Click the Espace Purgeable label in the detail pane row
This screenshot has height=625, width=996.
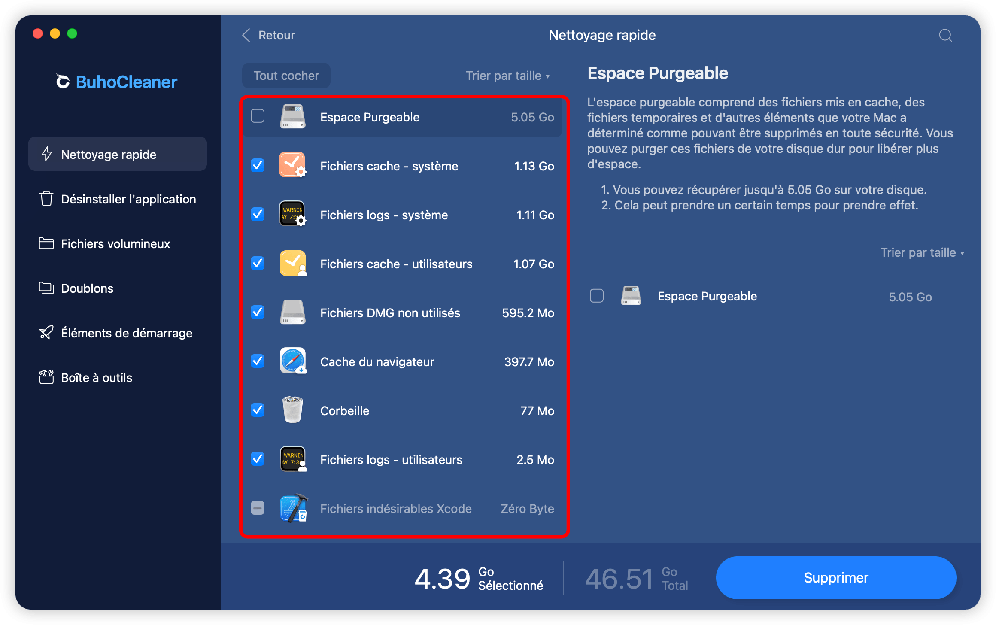[x=708, y=296]
